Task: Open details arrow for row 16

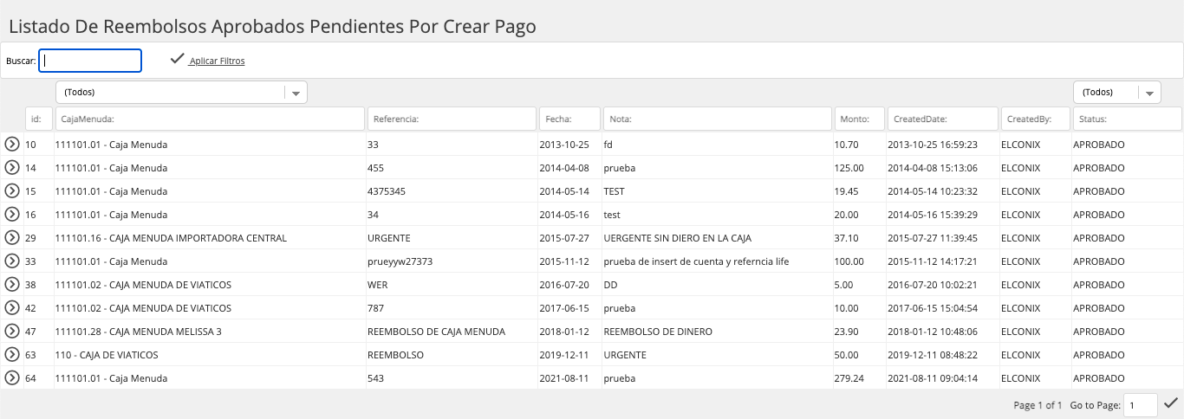Action: click(x=12, y=215)
